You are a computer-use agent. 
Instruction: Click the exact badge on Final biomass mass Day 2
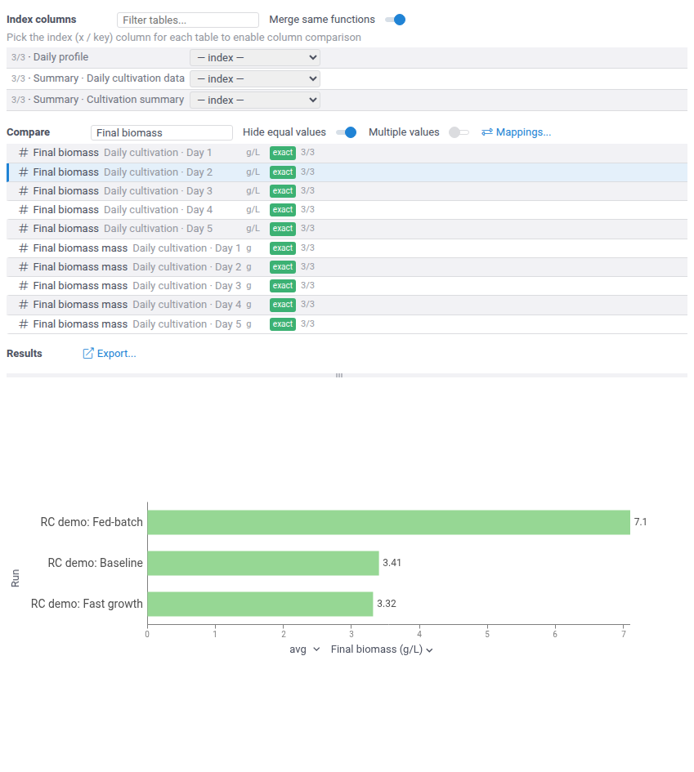pyautogui.click(x=283, y=267)
